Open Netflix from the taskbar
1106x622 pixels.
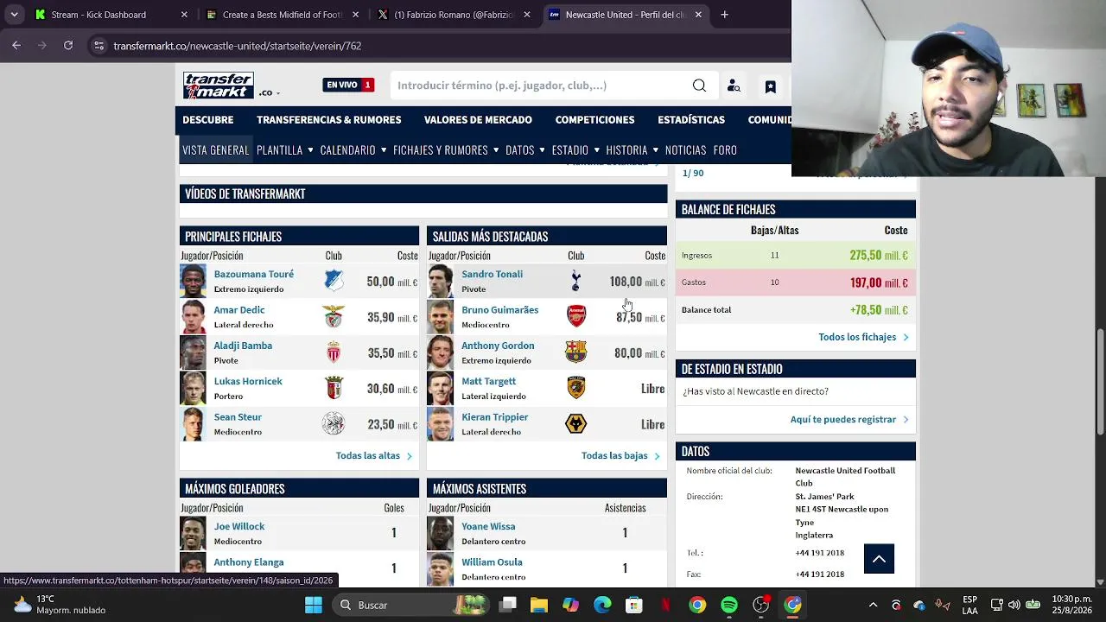665,605
